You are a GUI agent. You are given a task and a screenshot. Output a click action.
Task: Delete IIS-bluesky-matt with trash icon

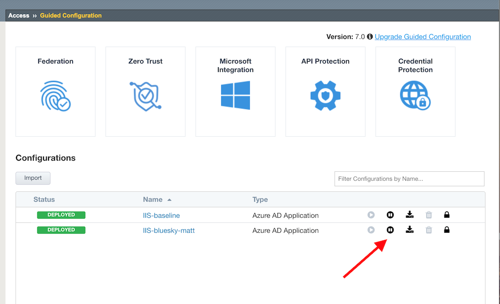tap(429, 230)
